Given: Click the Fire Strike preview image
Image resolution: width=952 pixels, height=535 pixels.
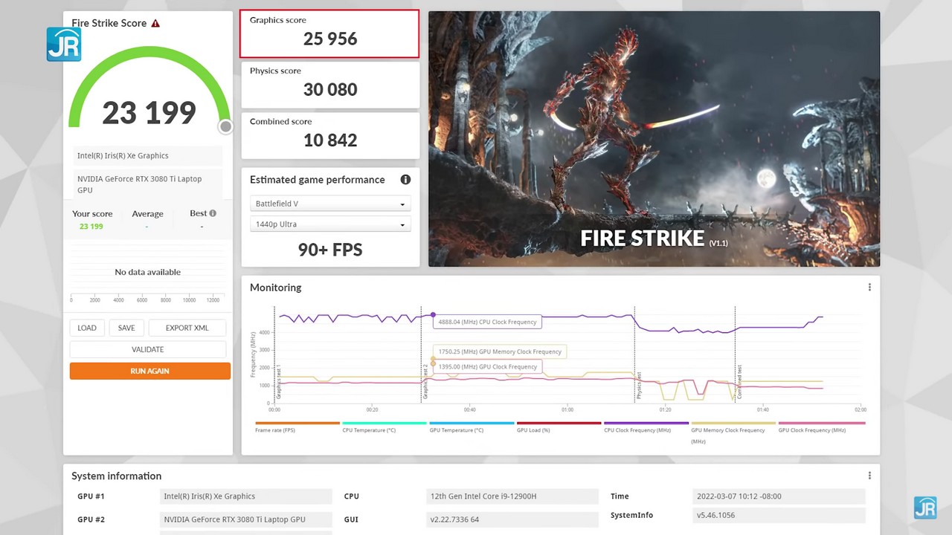Looking at the screenshot, I should click(x=654, y=139).
